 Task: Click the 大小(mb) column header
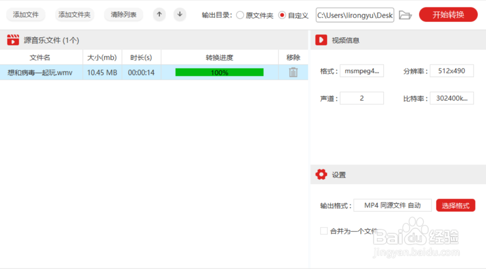pos(102,57)
